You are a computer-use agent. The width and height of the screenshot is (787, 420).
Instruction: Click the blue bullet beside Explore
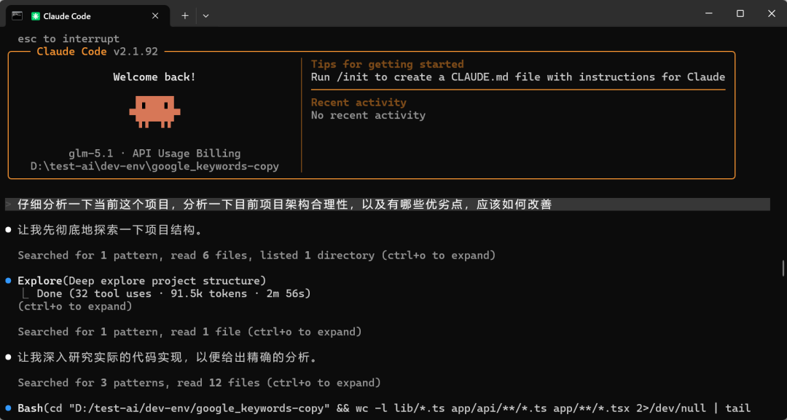coord(8,281)
